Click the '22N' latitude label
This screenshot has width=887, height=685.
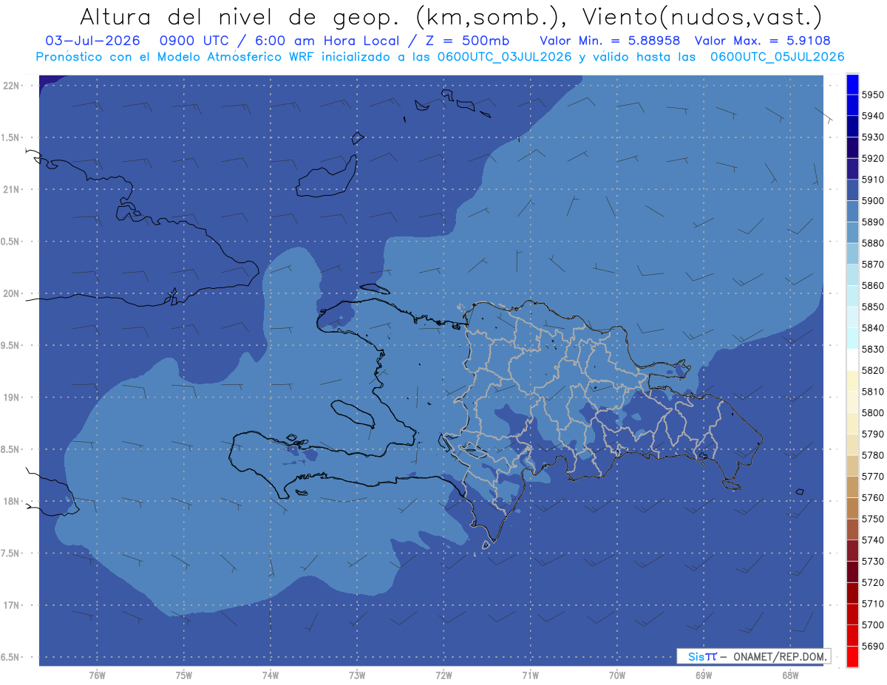click(x=13, y=86)
